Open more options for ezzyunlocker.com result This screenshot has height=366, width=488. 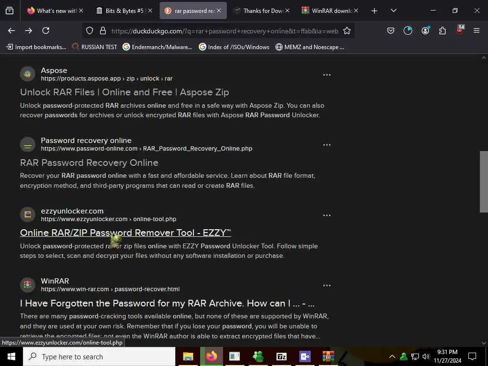click(327, 215)
